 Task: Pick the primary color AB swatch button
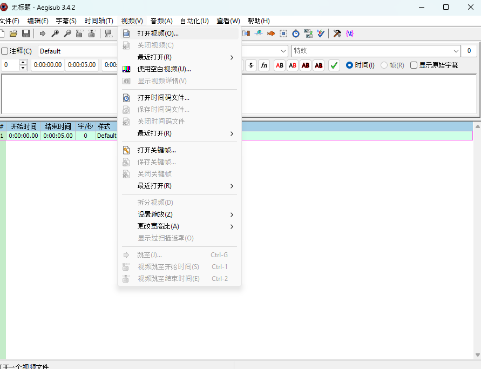[x=280, y=65]
